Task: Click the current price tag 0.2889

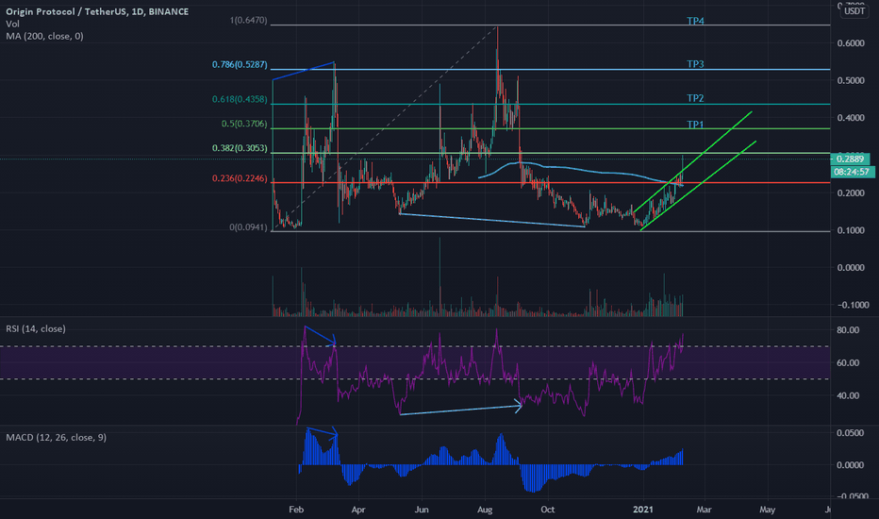Action: coord(850,159)
